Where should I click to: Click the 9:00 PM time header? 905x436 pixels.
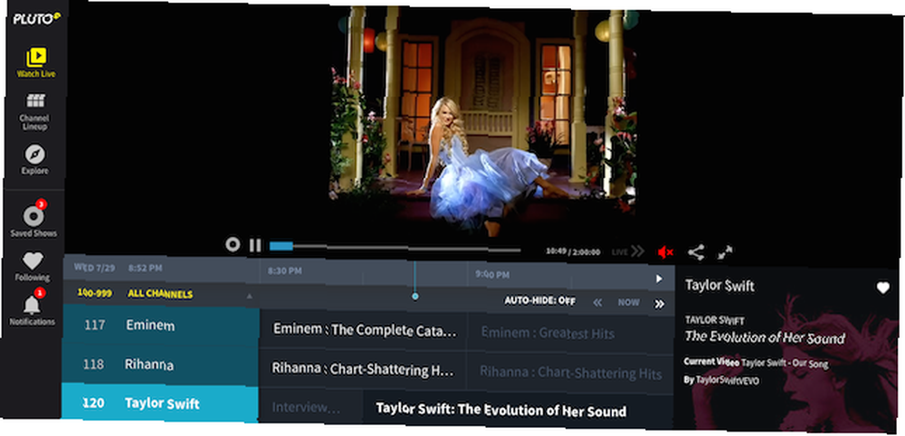tap(493, 274)
